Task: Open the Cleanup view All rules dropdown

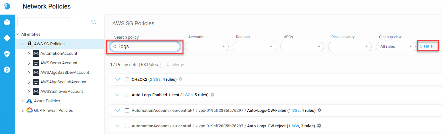Action: click(x=396, y=47)
